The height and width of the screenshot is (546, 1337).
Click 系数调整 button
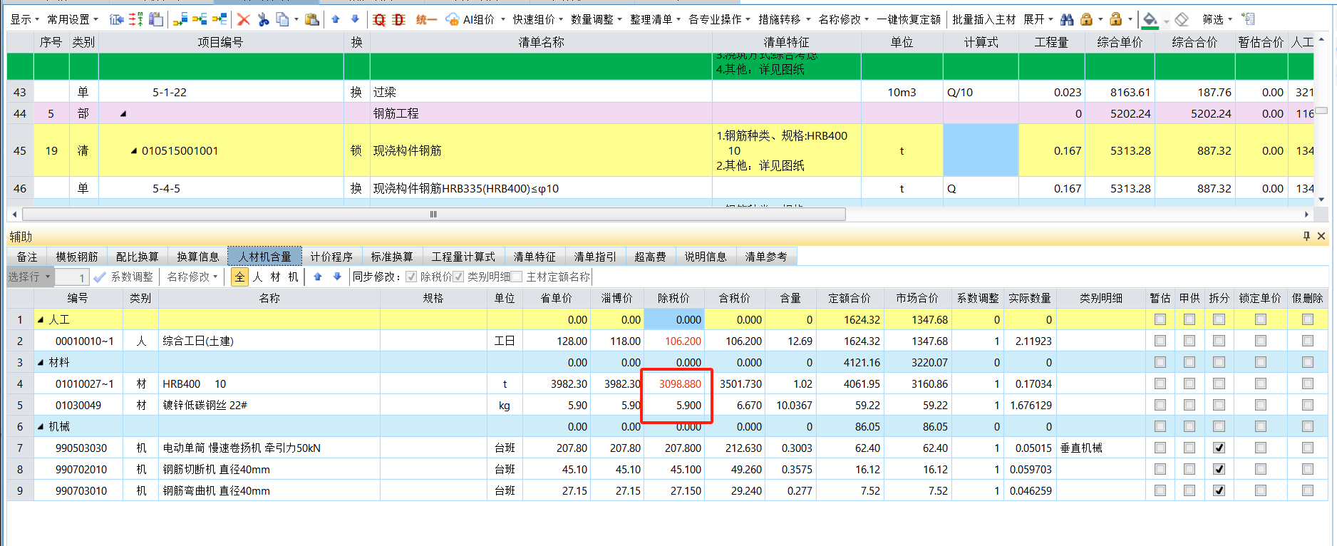tap(124, 277)
